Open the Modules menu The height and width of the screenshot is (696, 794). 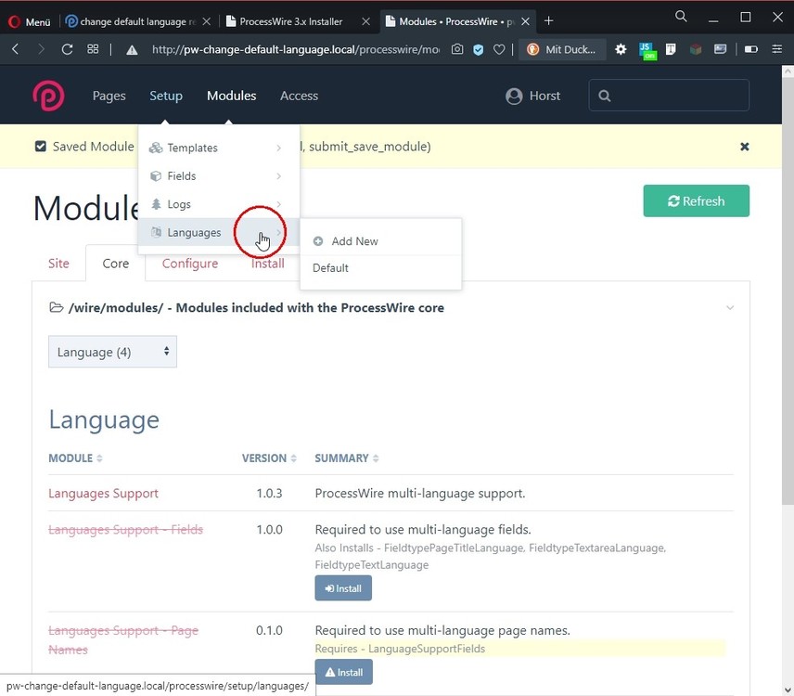coord(231,96)
